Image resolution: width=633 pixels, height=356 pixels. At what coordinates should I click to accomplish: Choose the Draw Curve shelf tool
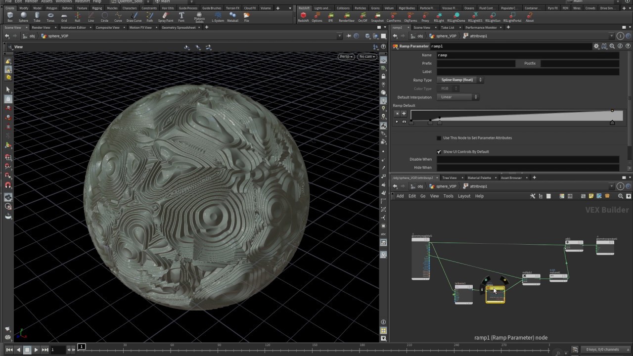tap(134, 17)
